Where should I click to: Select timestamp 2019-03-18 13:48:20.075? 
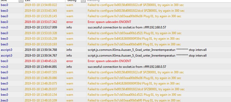41,83
